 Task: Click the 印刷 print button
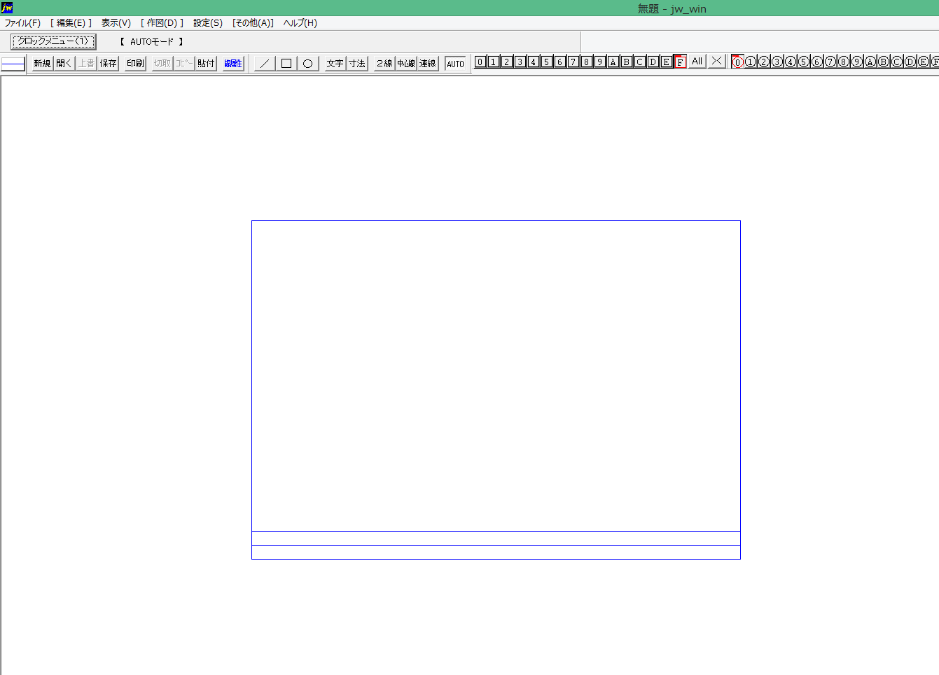(x=135, y=63)
